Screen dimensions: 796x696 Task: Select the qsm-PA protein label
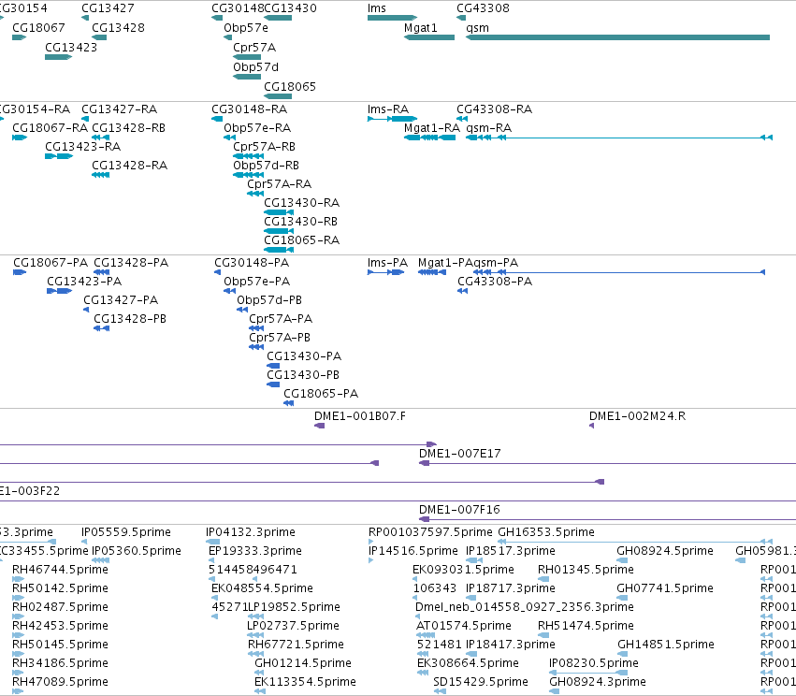tap(496, 263)
